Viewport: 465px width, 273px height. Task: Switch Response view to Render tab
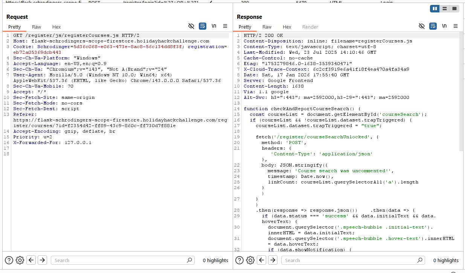(310, 27)
